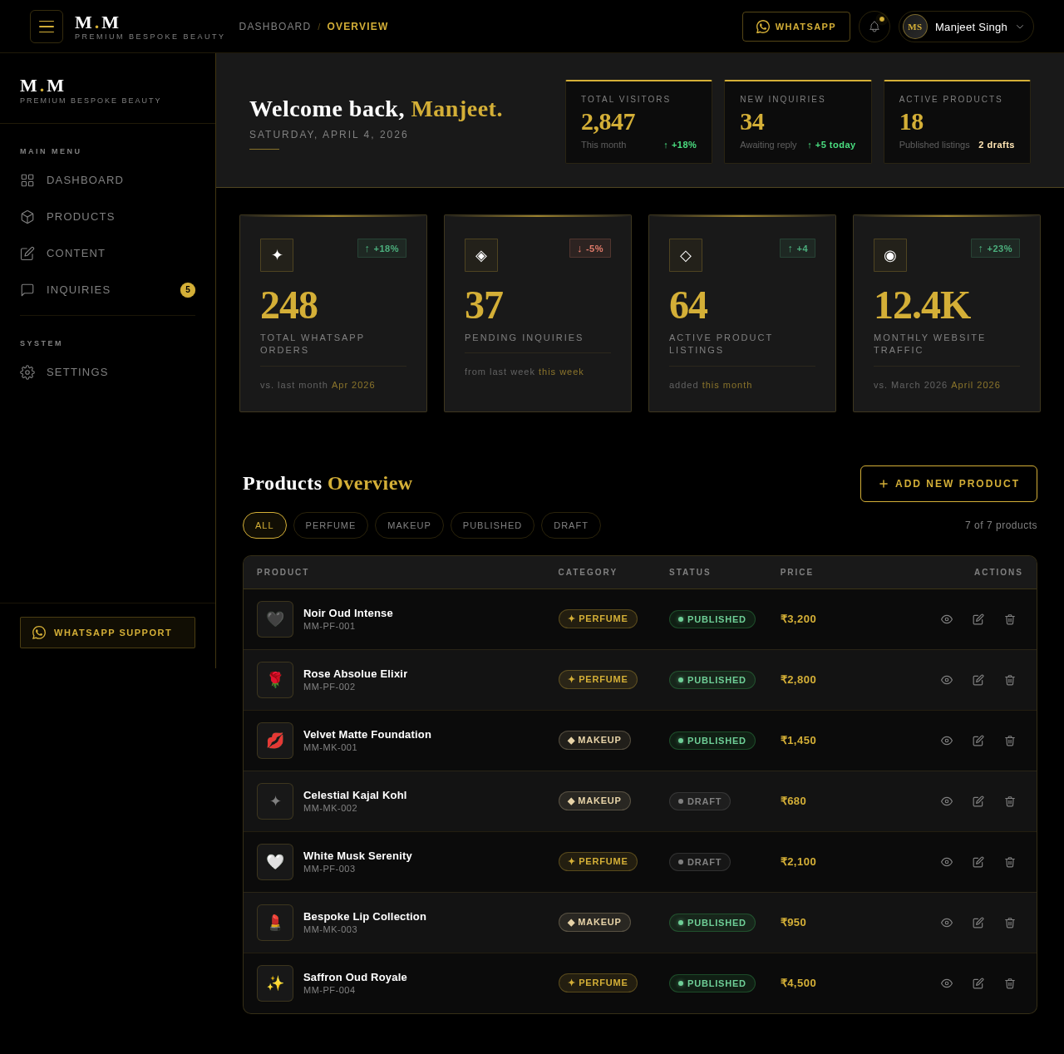View the Noir Oud Intense product
The width and height of the screenshot is (1064, 1054).
[947, 619]
